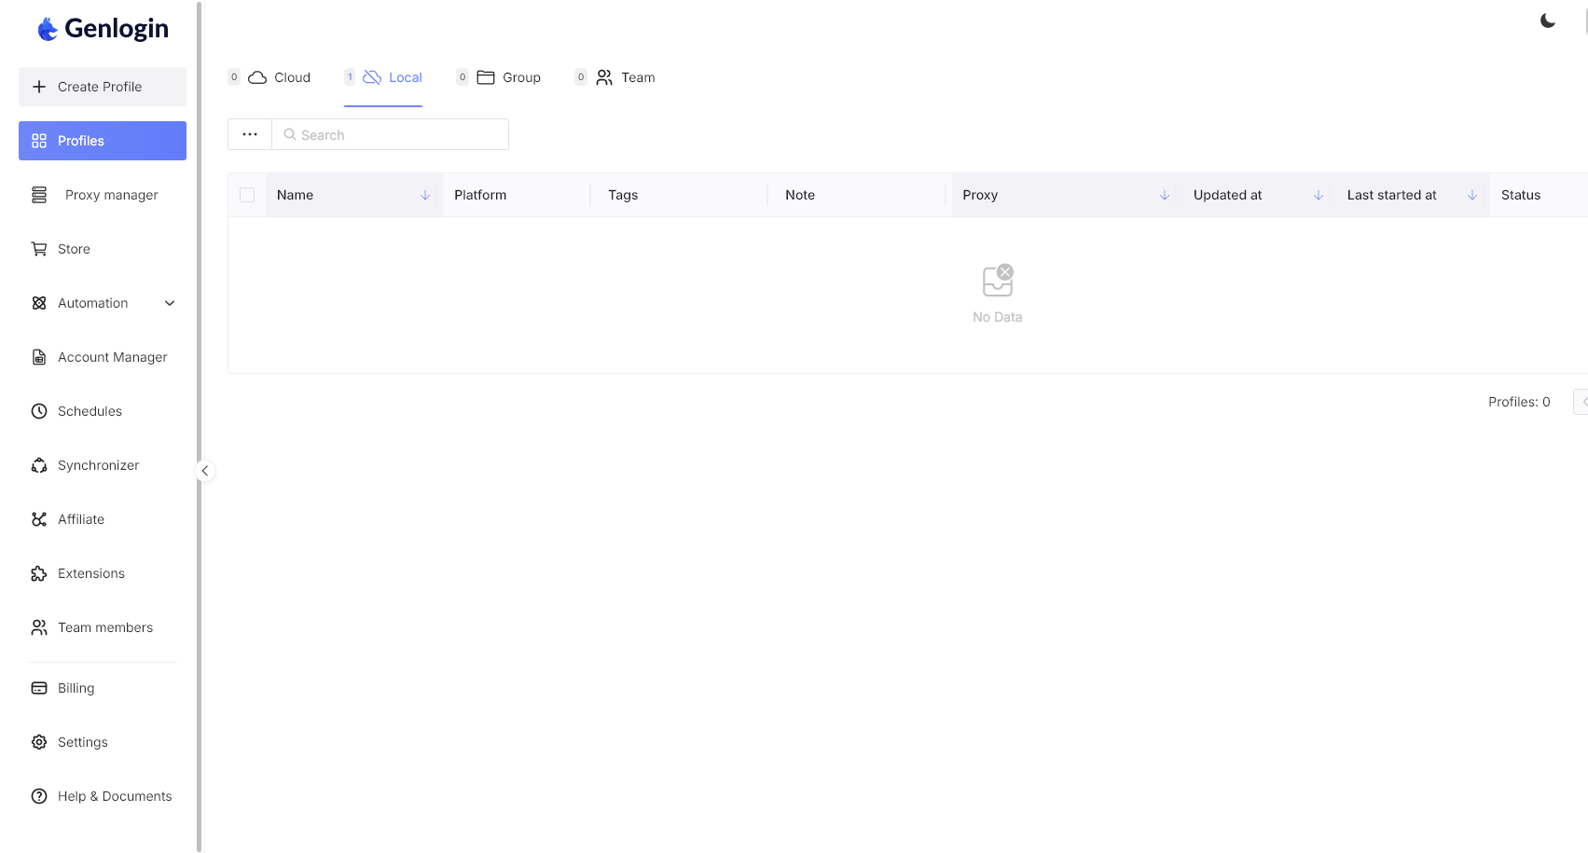Image resolution: width=1588 pixels, height=853 pixels.
Task: Click the Team tab people icon
Action: (x=604, y=77)
